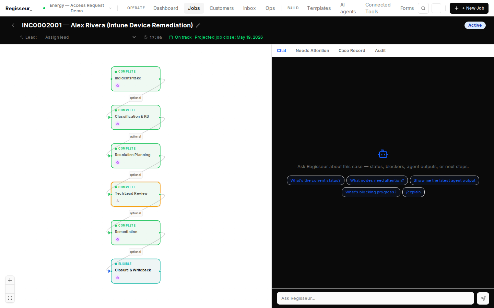Screen dimensions: 494x308
Task: Click blank square button next to search
Action: [436, 8]
